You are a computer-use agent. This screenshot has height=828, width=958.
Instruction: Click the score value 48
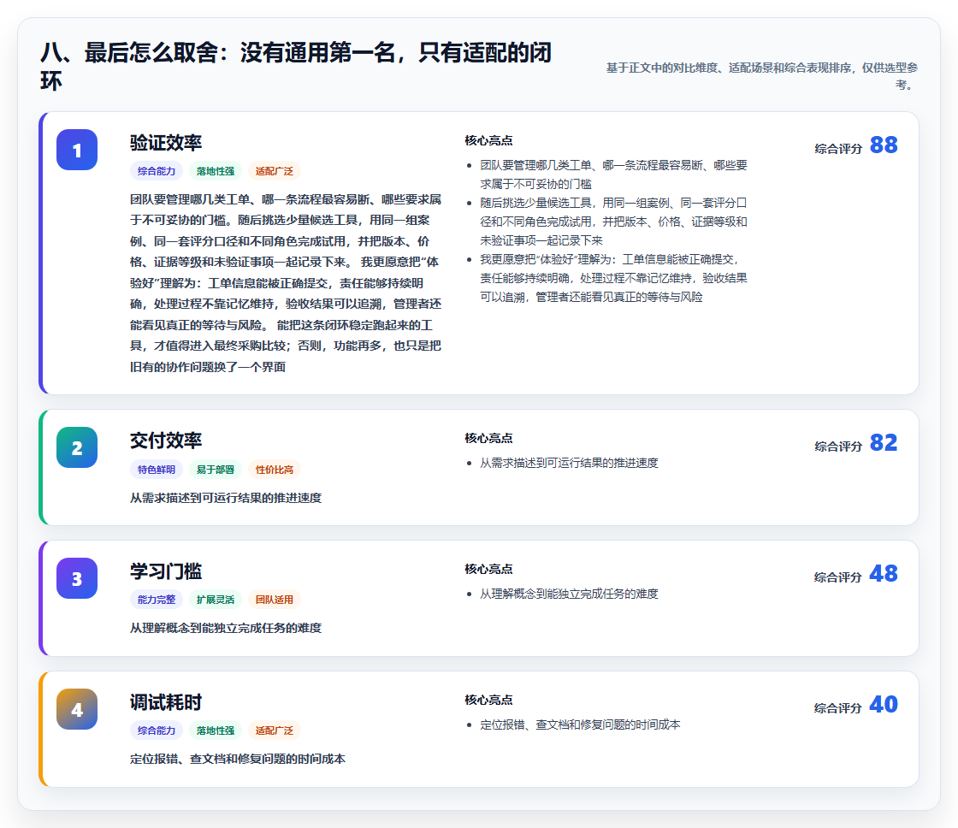click(884, 573)
